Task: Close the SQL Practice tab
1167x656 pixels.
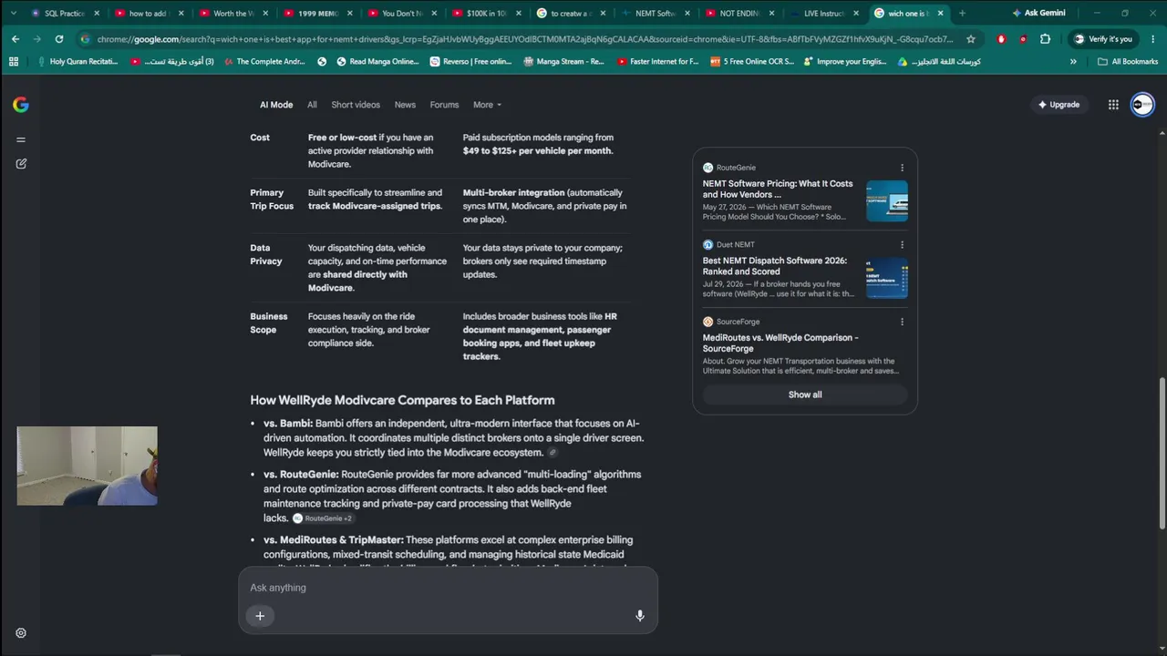Action: [x=97, y=14]
